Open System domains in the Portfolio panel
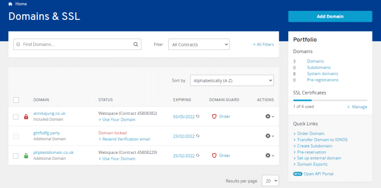 (x=322, y=74)
